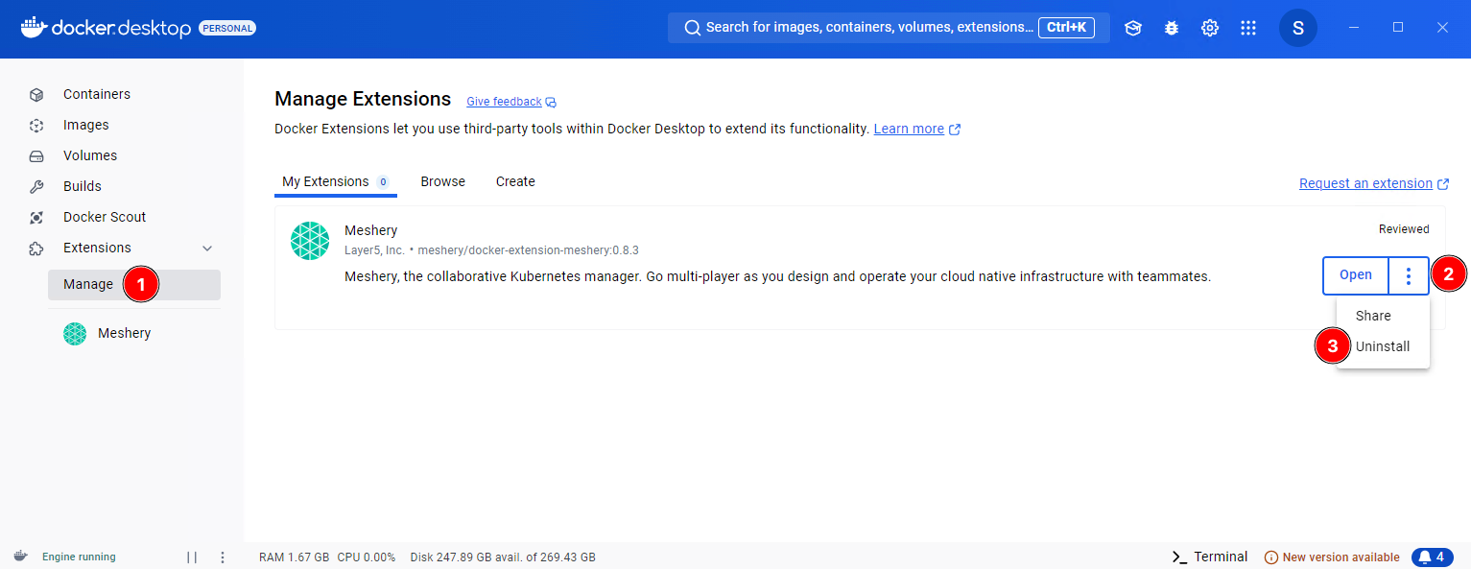Pause the Docker engine with the pause control
Viewport: 1471px width, 569px height.
click(191, 557)
